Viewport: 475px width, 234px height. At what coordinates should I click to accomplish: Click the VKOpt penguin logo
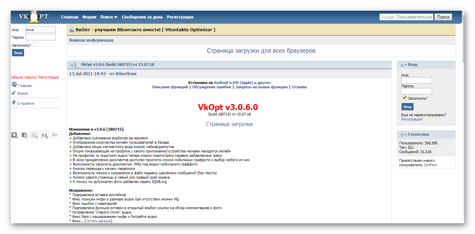pyautogui.click(x=34, y=17)
